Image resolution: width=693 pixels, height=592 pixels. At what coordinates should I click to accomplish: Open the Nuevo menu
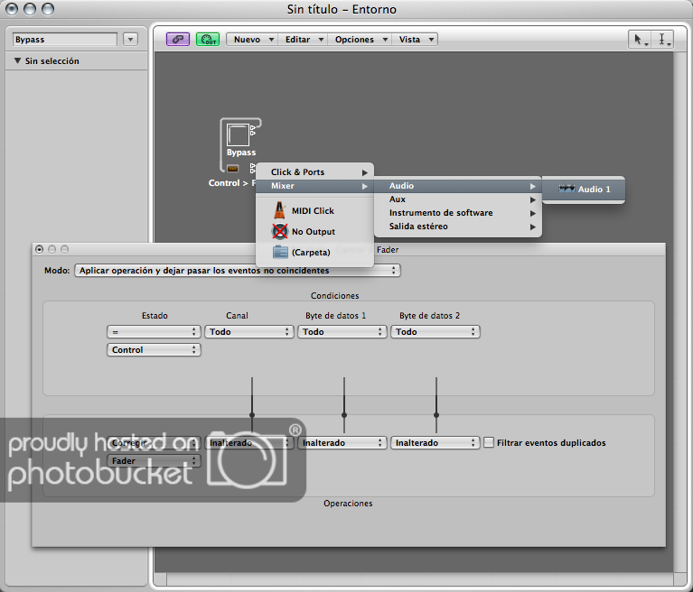click(252, 40)
